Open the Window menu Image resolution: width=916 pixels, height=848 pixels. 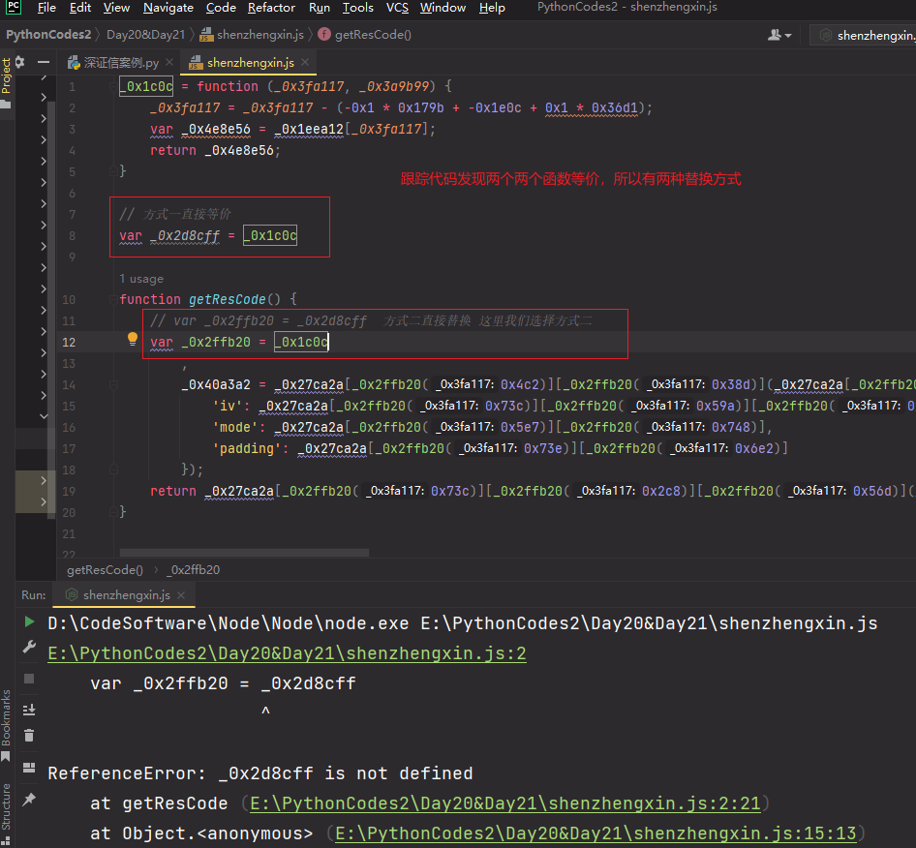pyautogui.click(x=443, y=8)
